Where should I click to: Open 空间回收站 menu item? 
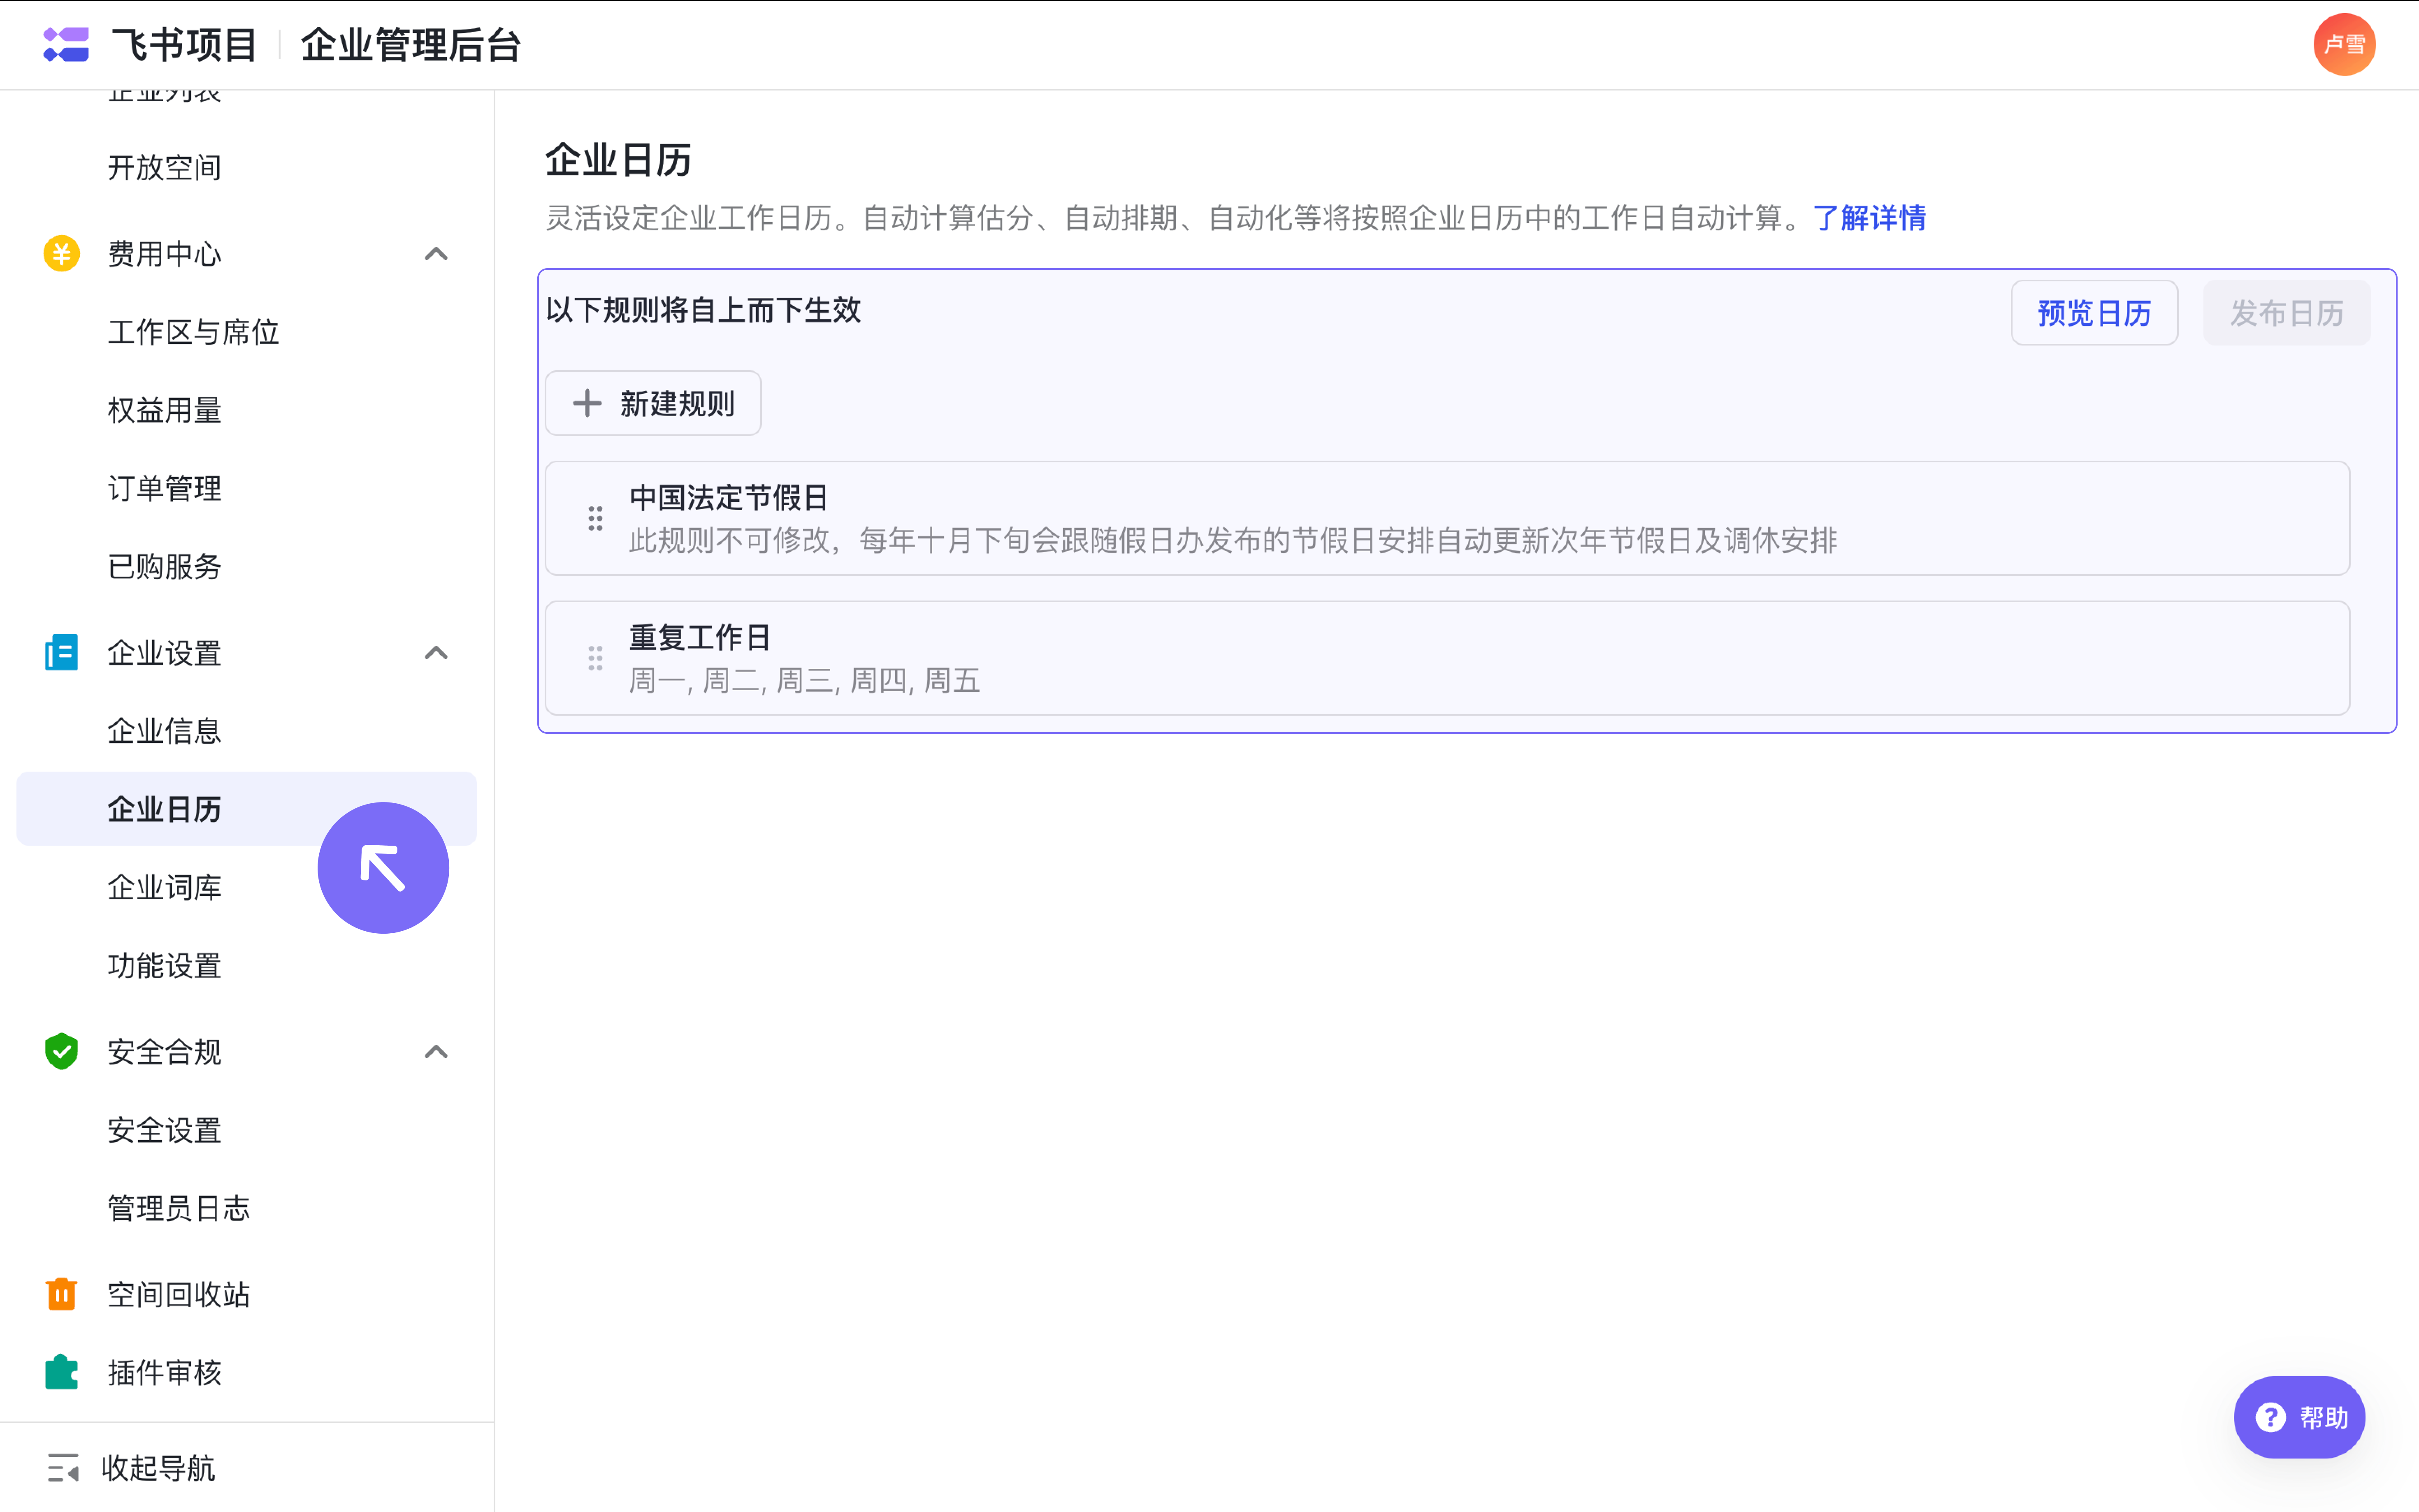[x=178, y=1294]
